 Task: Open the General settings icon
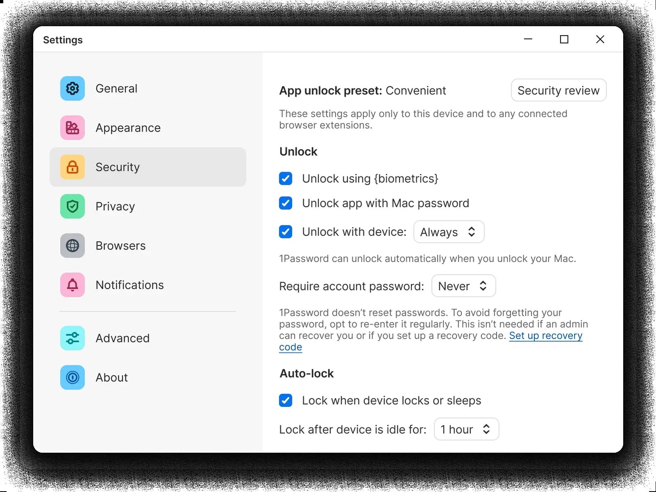pyautogui.click(x=72, y=88)
